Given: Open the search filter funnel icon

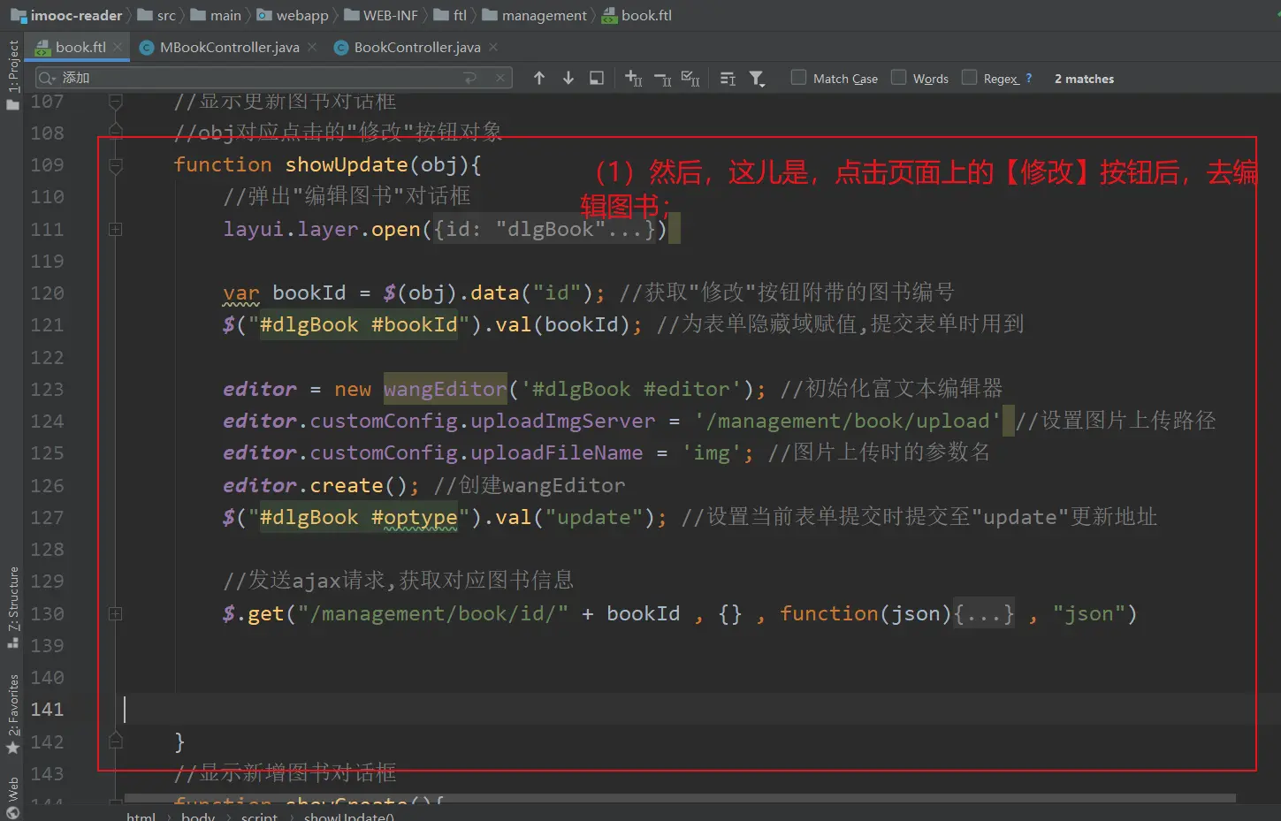Looking at the screenshot, I should click(757, 79).
